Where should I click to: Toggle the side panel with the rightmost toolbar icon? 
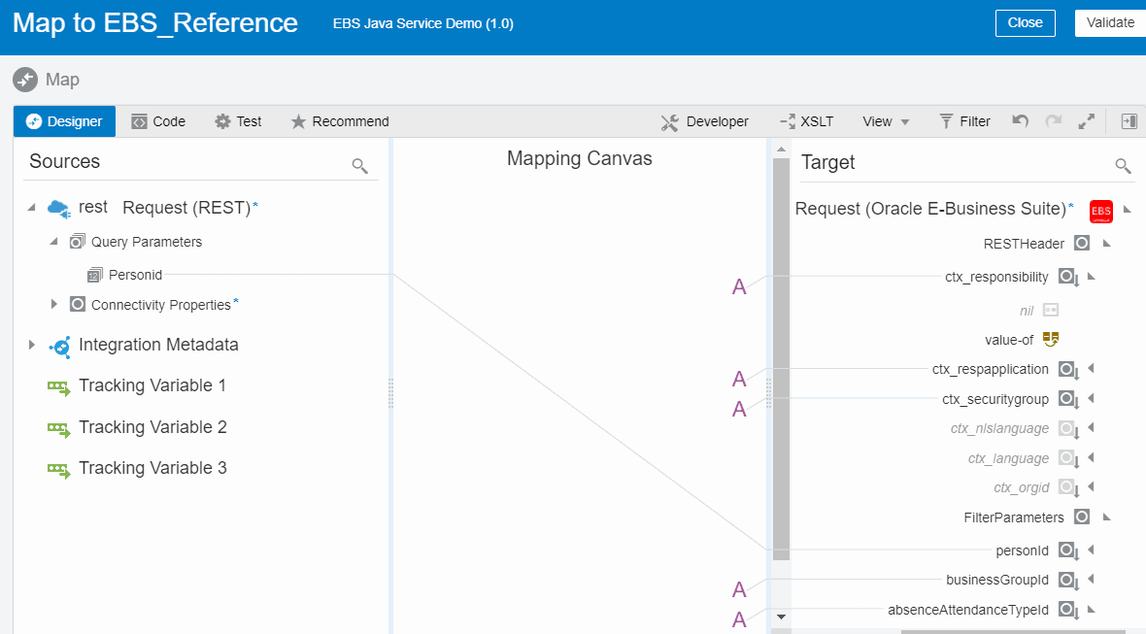pyautogui.click(x=1129, y=120)
